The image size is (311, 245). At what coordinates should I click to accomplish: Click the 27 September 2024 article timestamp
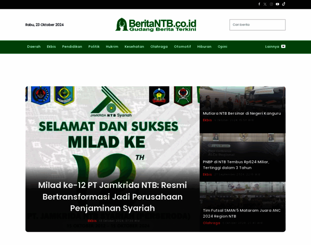coord(237,174)
